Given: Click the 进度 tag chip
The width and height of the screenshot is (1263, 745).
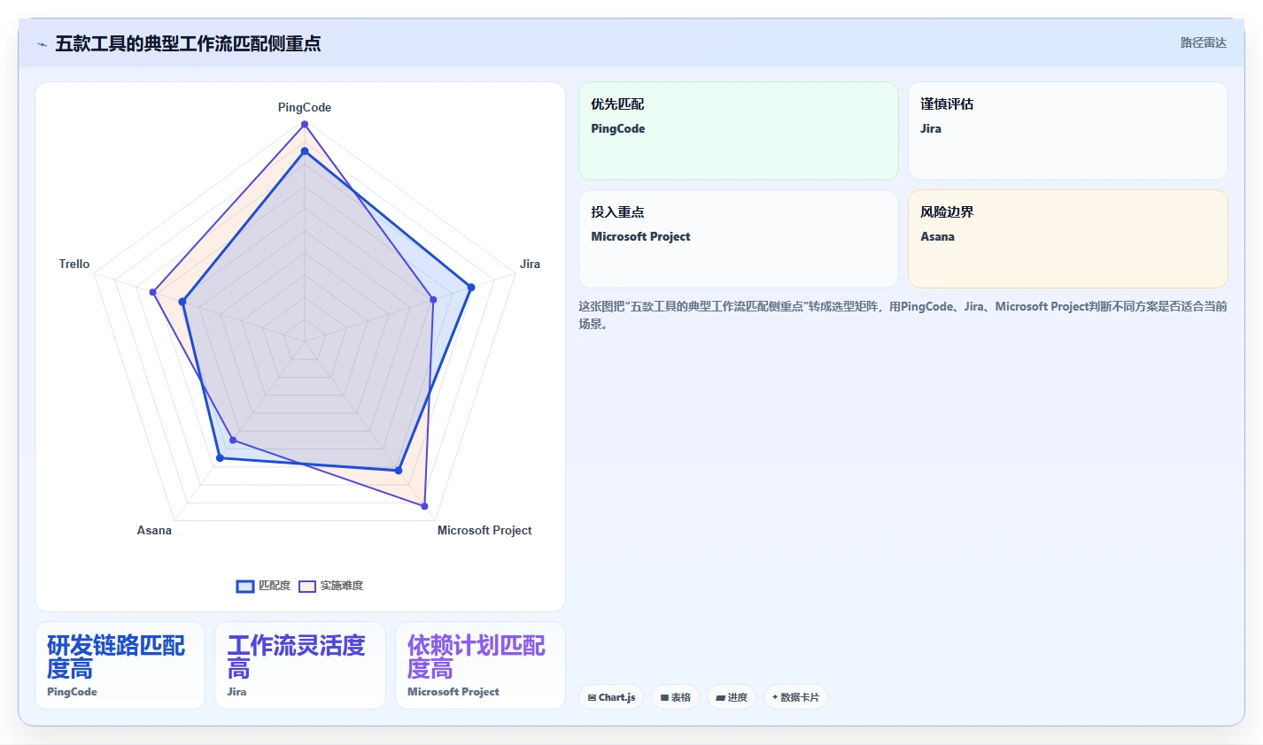Looking at the screenshot, I should [732, 697].
